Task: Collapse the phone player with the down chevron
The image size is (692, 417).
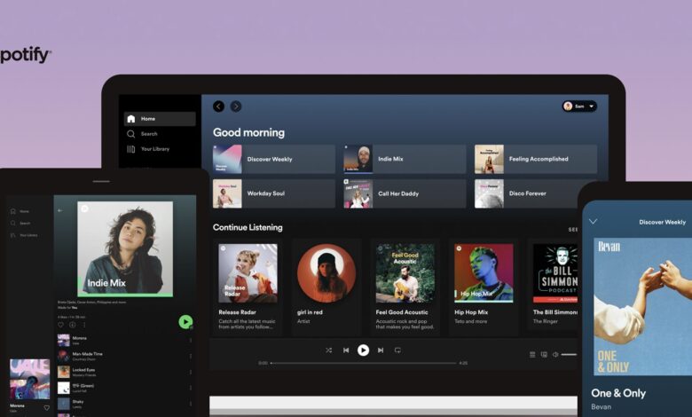Action: (x=594, y=222)
